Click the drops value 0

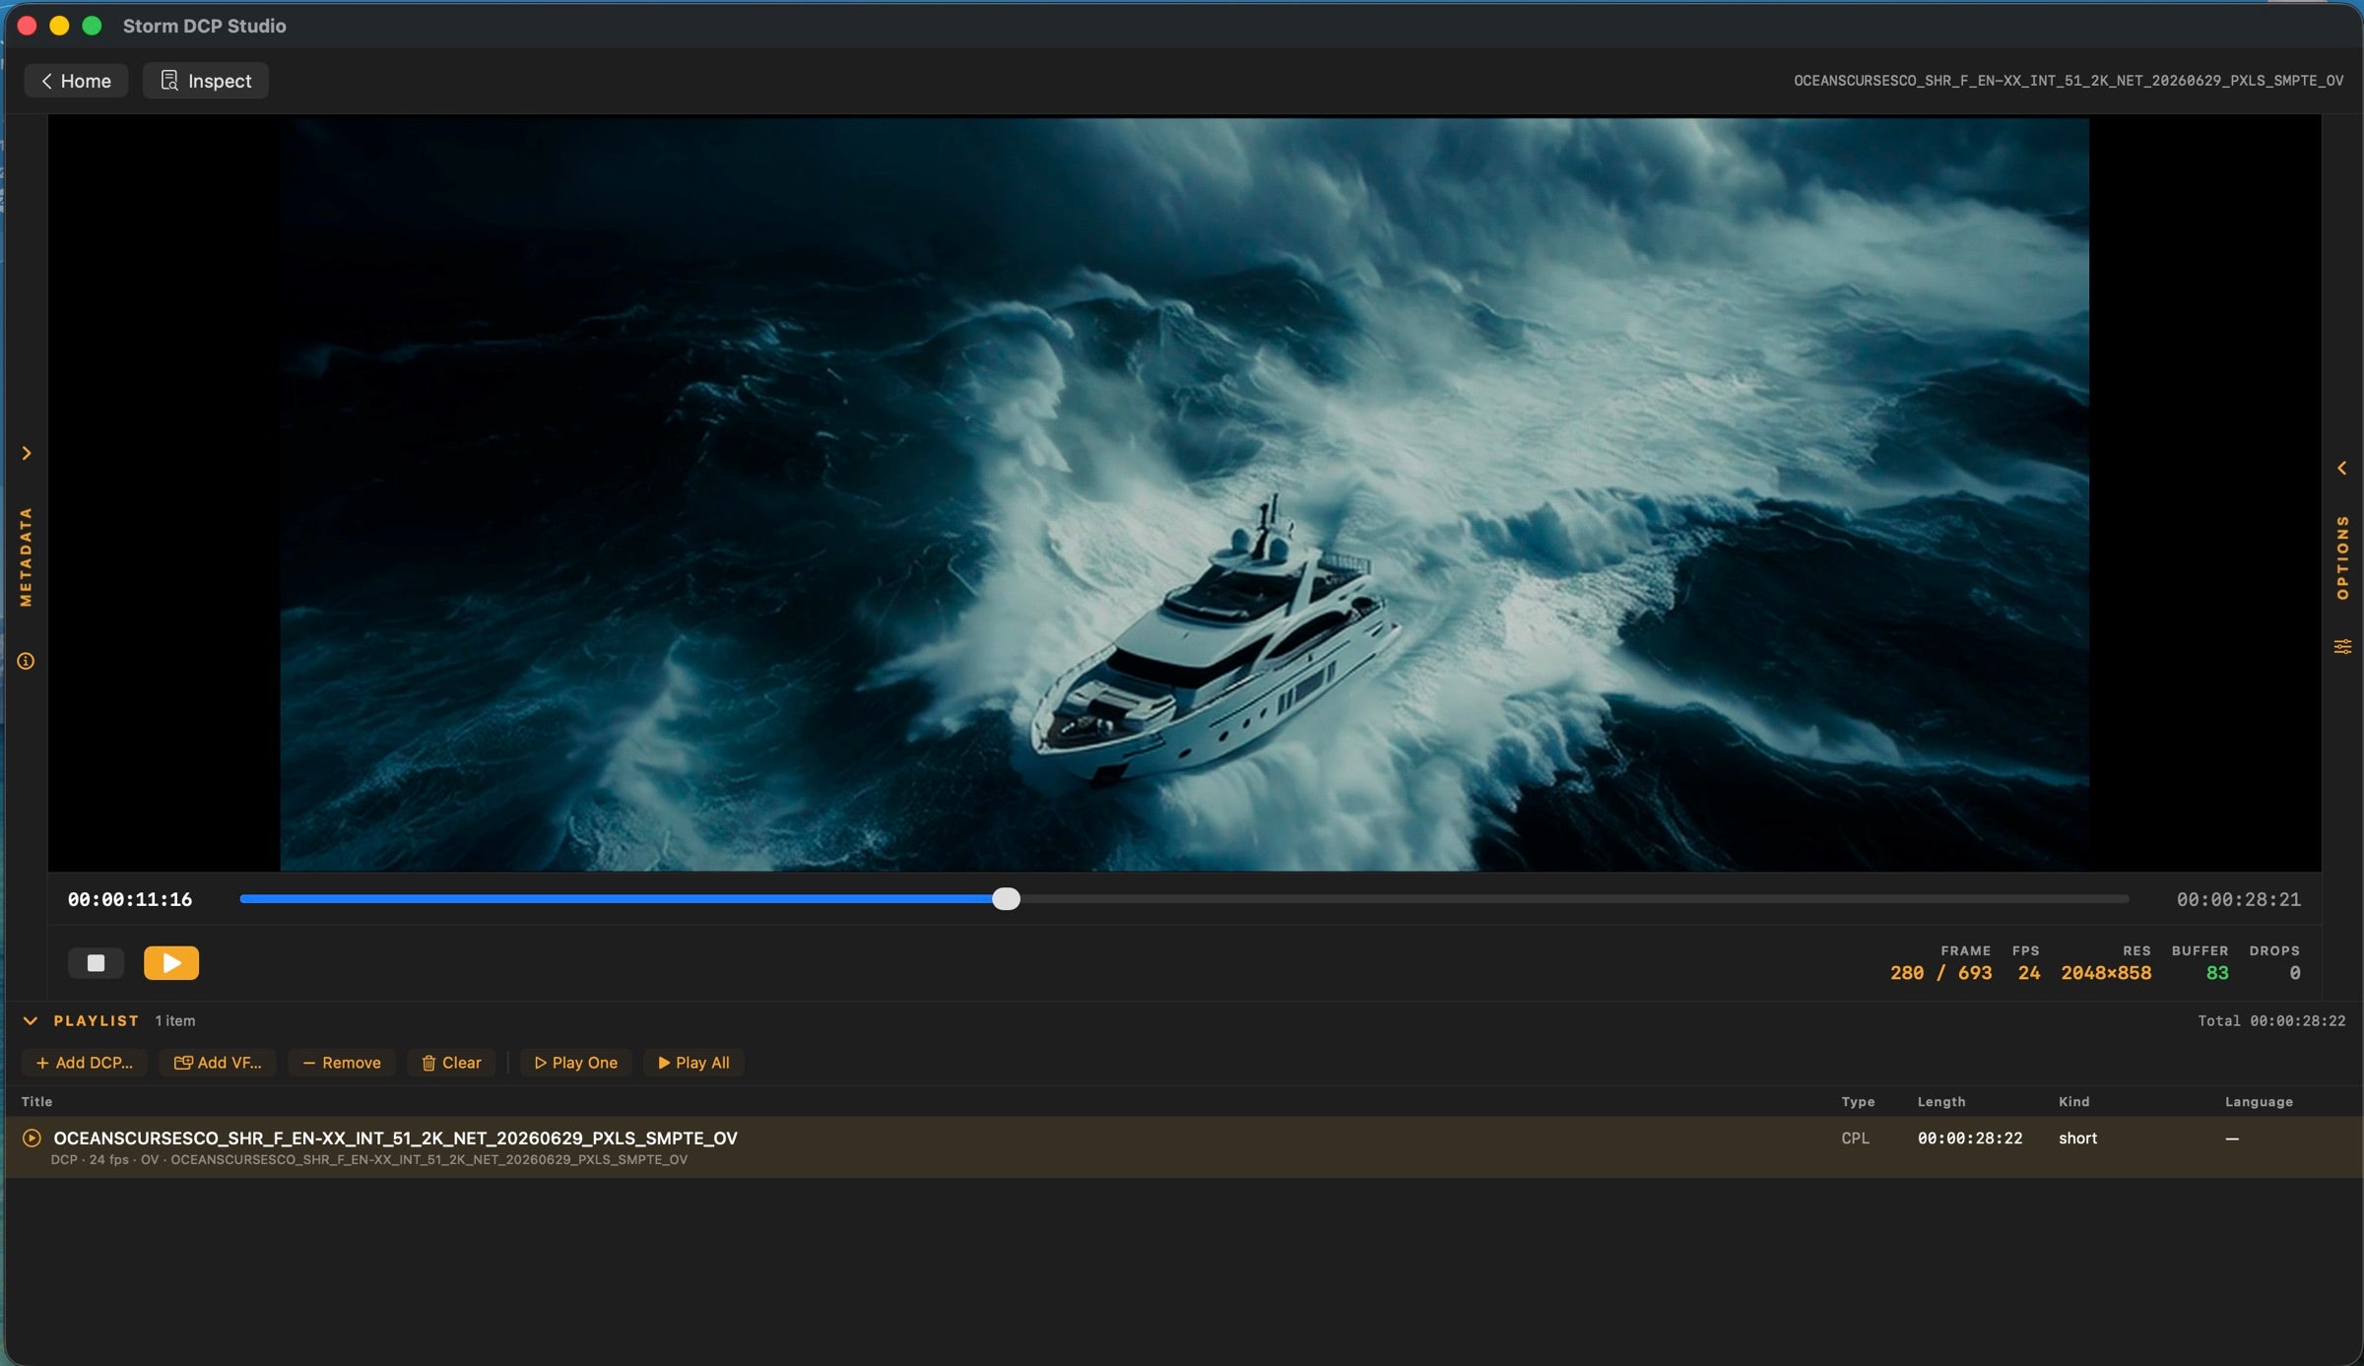pos(2295,973)
